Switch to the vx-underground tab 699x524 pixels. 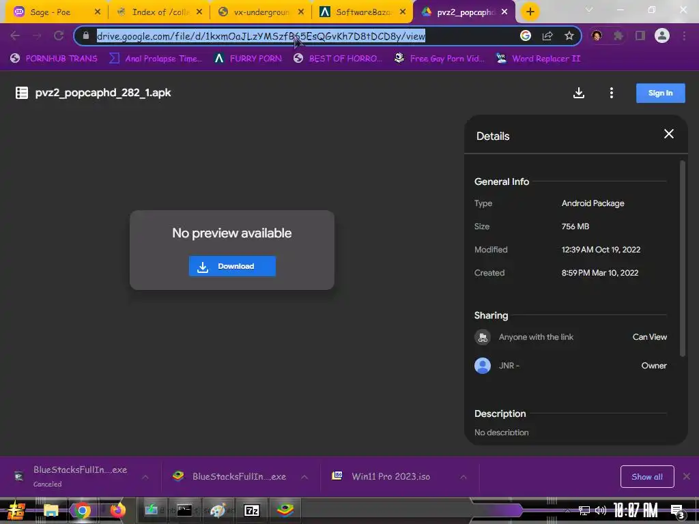261,12
